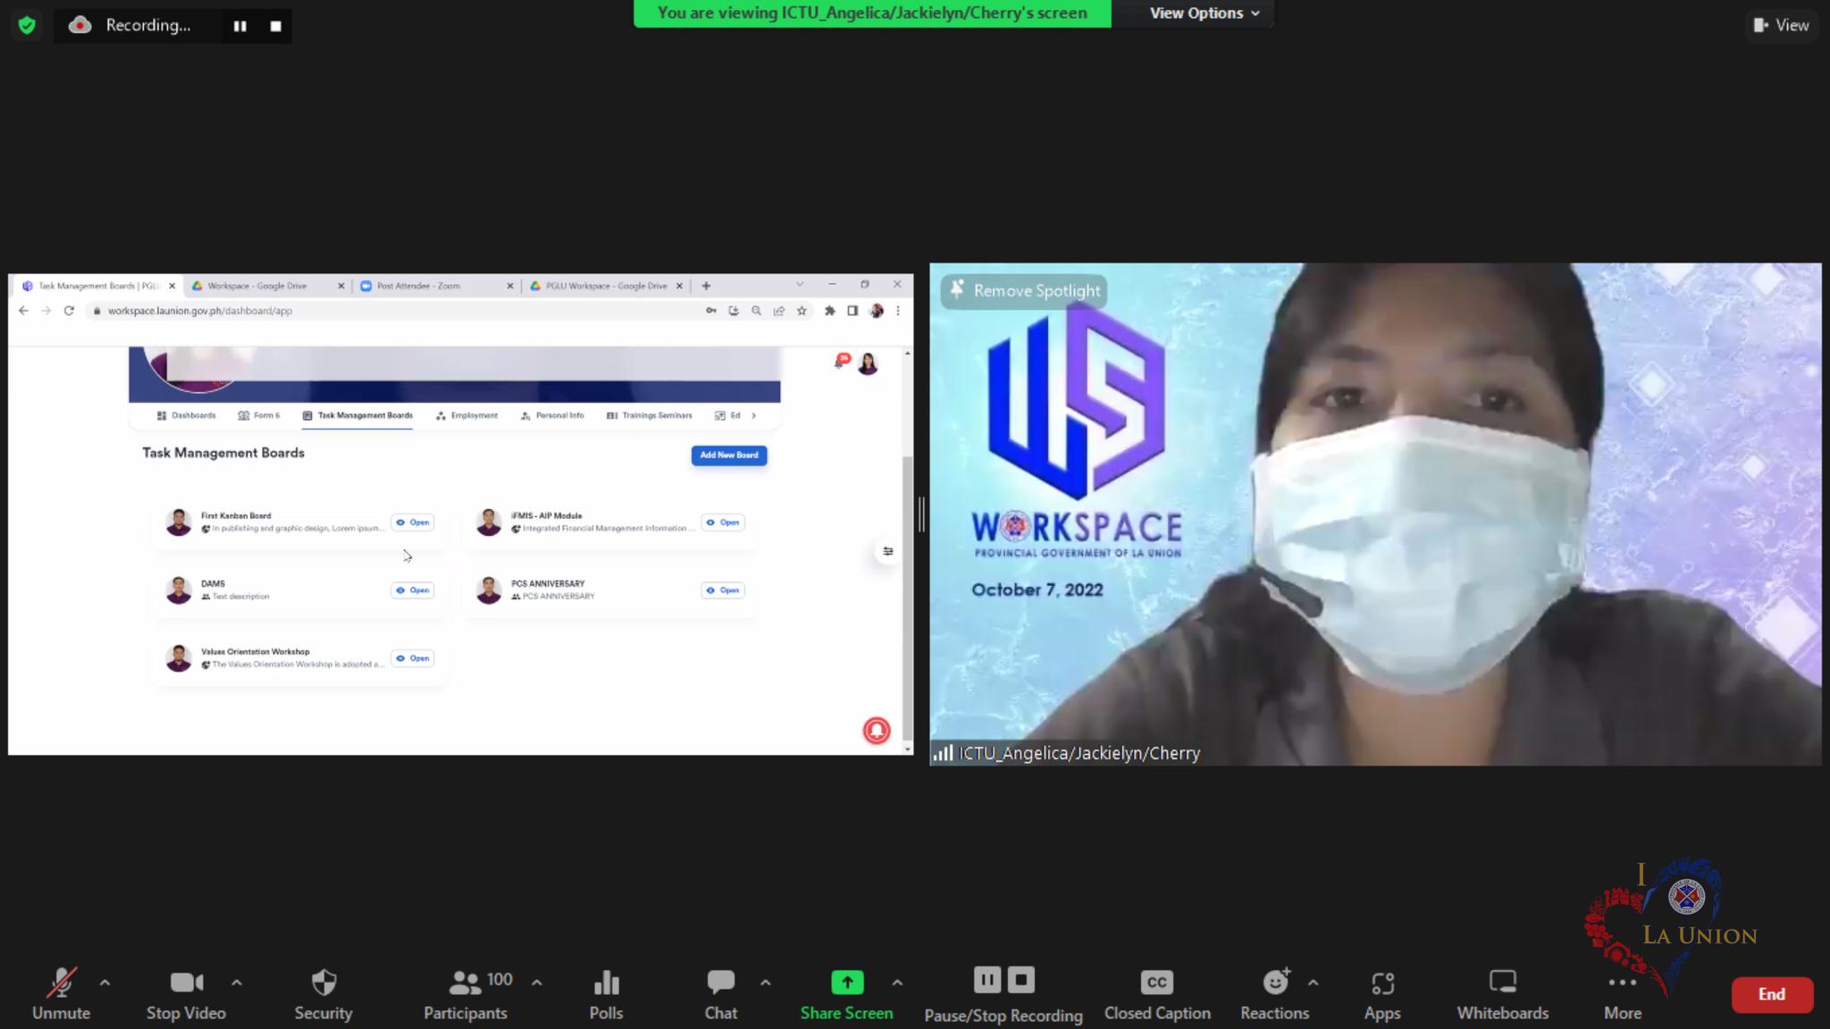Open the Employment tab

pos(466,415)
